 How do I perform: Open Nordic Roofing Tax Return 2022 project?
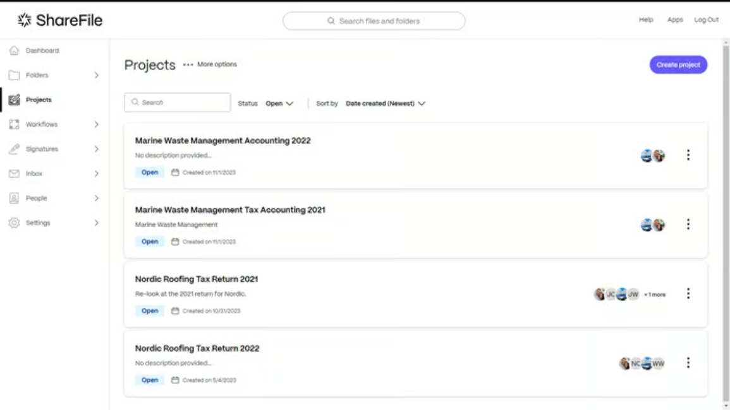click(197, 348)
